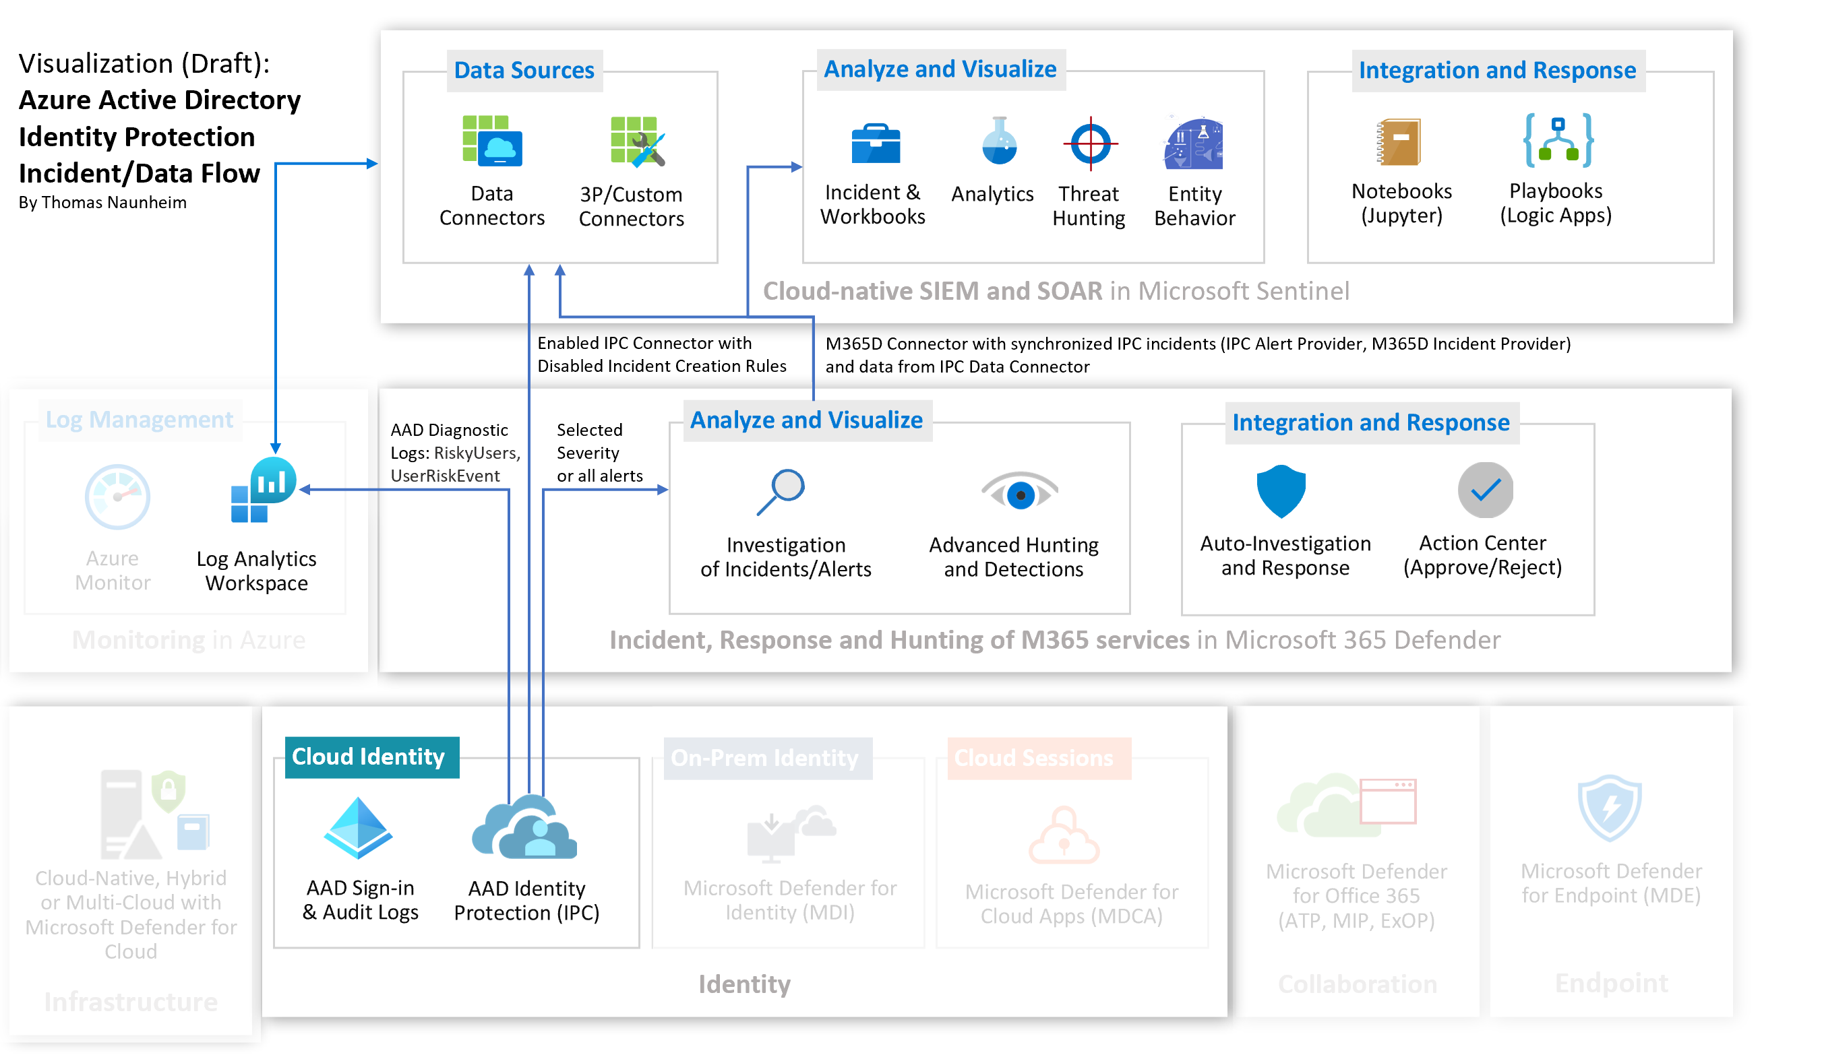The width and height of the screenshot is (1822, 1057).
Task: Select the 'Endpoint' section caption
Action: pos(1612,984)
